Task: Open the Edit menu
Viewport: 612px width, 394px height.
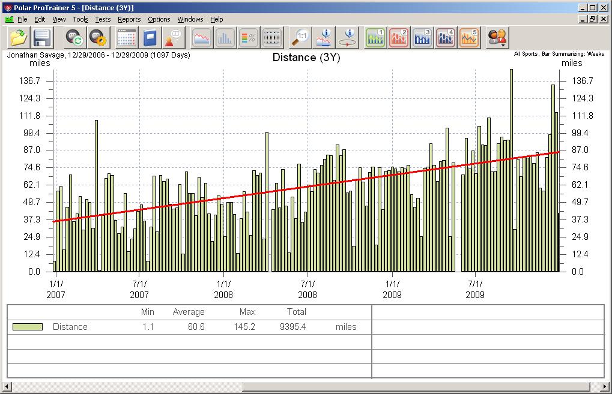Action: (x=40, y=19)
